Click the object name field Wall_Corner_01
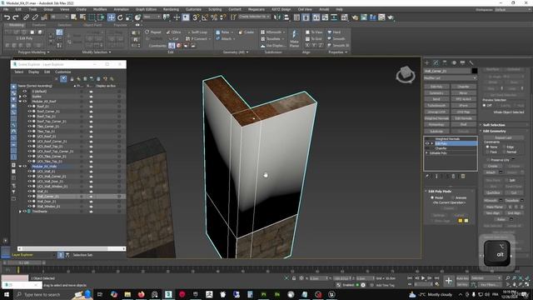Viewport: 533px width, 300px height. 447,71
